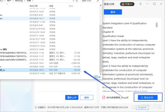165x112 pixels.
Task: Select the ZIP file dated 2018/9/10 14:05
Action: pyautogui.click(x=40, y=73)
